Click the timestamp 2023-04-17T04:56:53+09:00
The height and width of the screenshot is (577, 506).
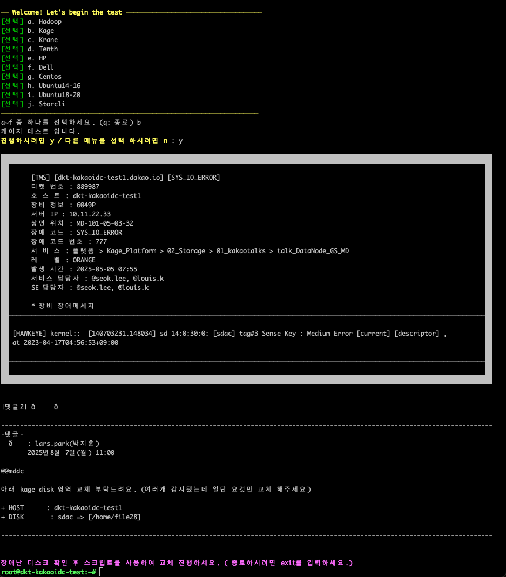(x=71, y=343)
